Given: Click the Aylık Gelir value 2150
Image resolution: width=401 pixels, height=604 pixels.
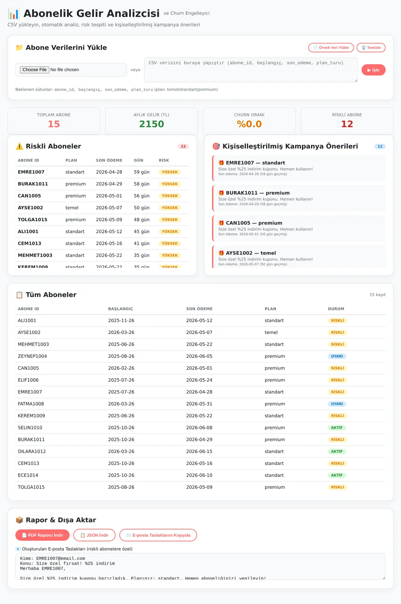Looking at the screenshot, I should point(152,124).
